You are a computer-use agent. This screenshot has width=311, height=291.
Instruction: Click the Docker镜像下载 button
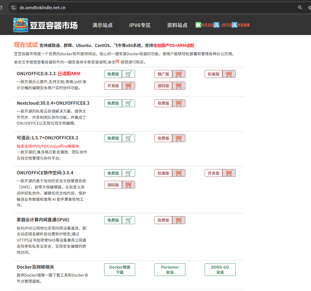click(x=119, y=270)
